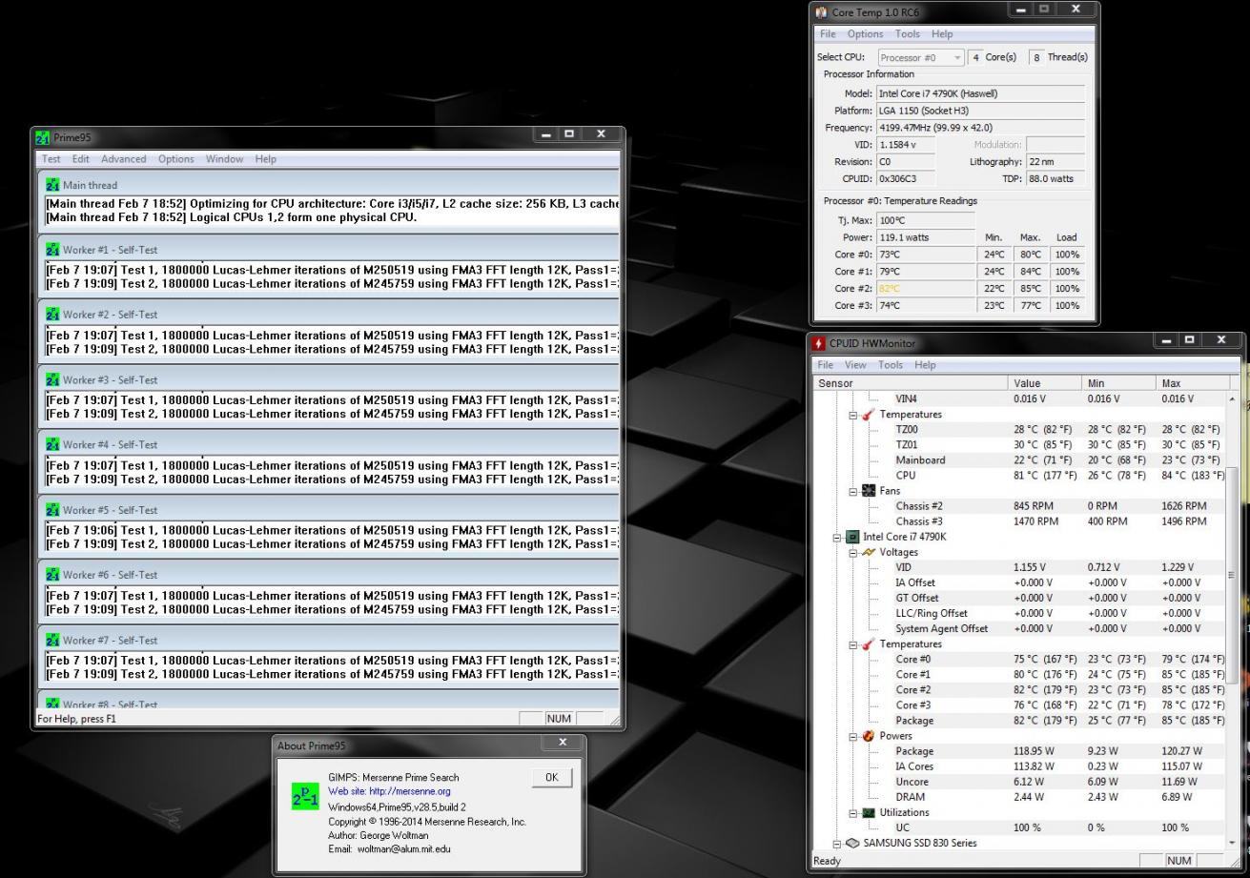Click the Tj. Max field showing 100°C

pyautogui.click(x=926, y=220)
